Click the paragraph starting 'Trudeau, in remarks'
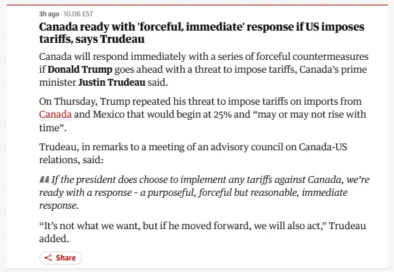The width and height of the screenshot is (394, 272). [x=193, y=153]
